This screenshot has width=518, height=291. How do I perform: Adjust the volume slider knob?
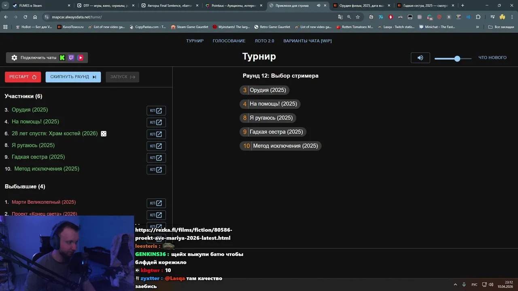click(x=457, y=59)
